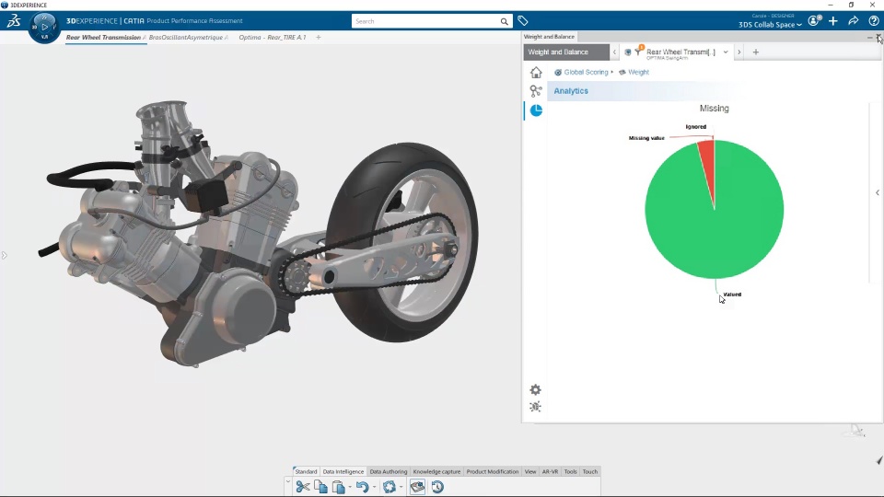This screenshot has height=497, width=884.
Task: Click the Cut scissors icon
Action: click(x=303, y=487)
